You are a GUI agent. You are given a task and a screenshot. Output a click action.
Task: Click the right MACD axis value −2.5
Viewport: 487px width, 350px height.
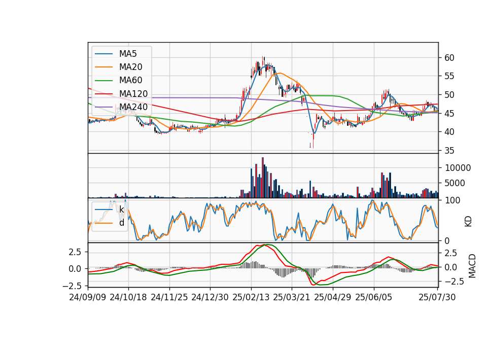(455, 282)
